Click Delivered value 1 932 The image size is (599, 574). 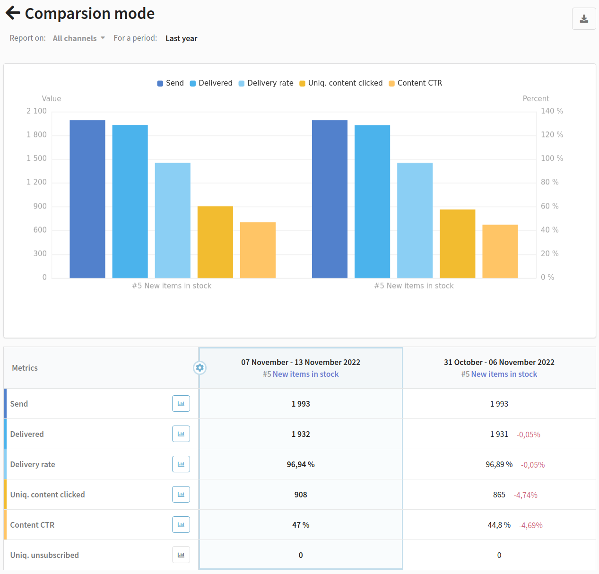coord(301,434)
